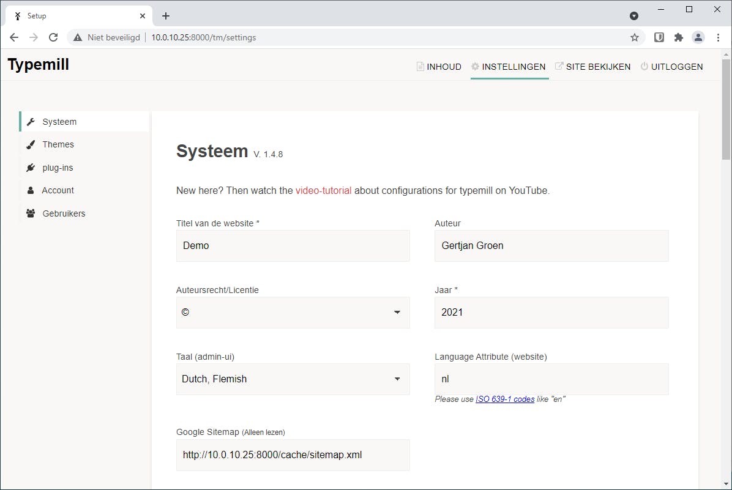
Task: Click the group icon beside Gebruikers
Action: [31, 213]
